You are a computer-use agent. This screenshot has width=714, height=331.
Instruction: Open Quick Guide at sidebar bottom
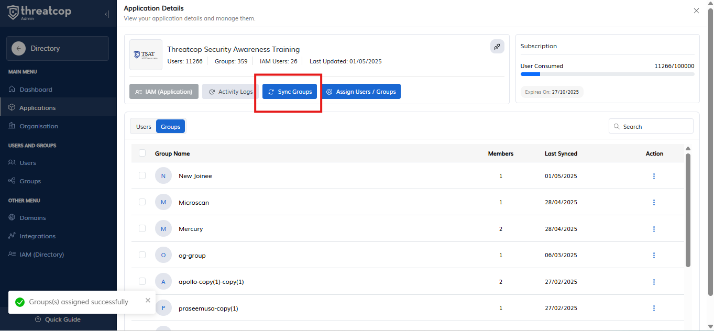(x=58, y=319)
